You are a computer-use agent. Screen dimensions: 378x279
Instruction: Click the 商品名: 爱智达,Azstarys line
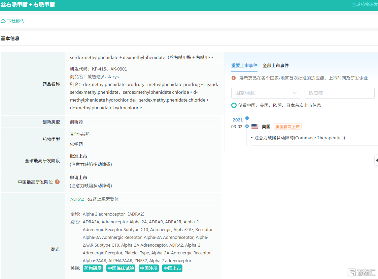point(94,77)
